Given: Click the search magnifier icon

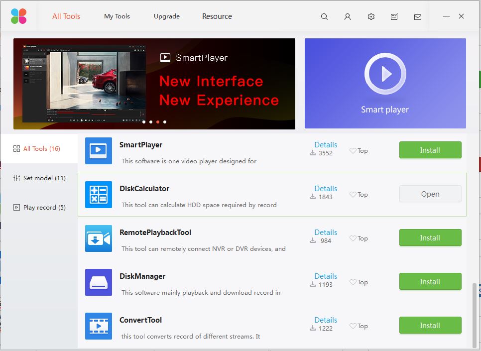Looking at the screenshot, I should [324, 16].
